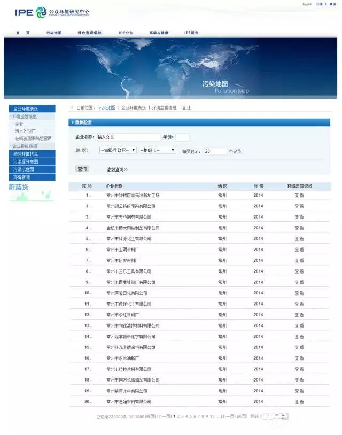Expand the 省级行政区 province dropdown
342x435 pixels.
click(118, 151)
